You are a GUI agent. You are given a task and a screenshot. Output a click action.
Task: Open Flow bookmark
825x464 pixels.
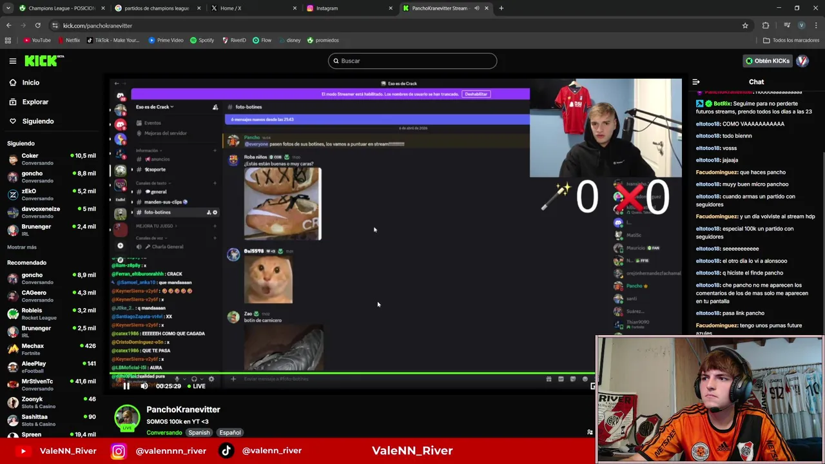pos(262,40)
